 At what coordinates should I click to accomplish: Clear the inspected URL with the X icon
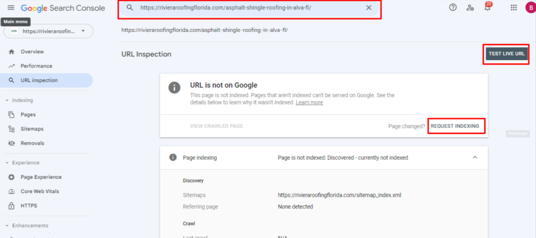(x=369, y=8)
